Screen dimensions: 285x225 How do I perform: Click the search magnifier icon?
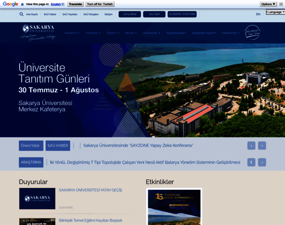click(21, 14)
